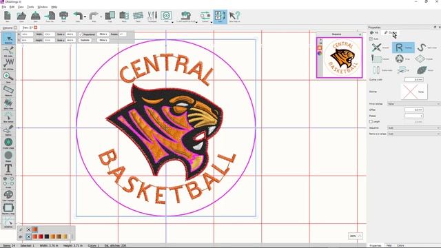441x248 pixels.
Task: Click the Open file toolbar icon
Action: pyautogui.click(x=21, y=16)
